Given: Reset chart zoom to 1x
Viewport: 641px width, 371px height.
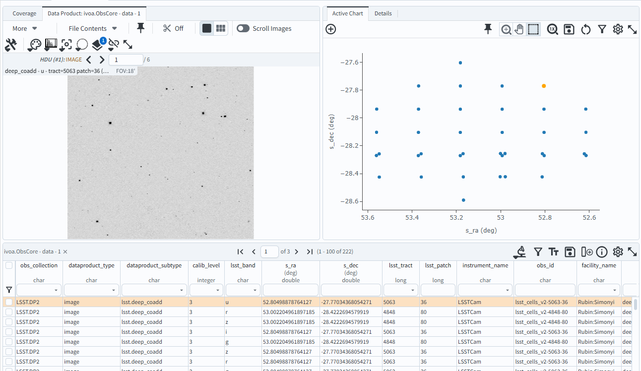Looking at the screenshot, I should 553,29.
